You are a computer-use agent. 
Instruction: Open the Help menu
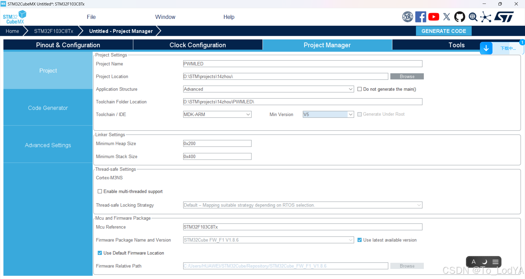pyautogui.click(x=229, y=17)
